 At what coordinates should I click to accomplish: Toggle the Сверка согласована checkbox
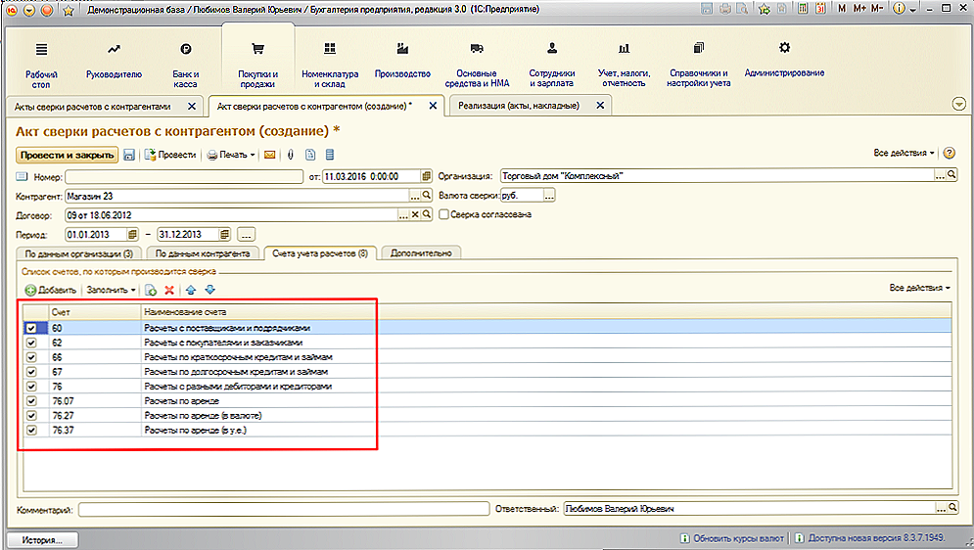443,214
